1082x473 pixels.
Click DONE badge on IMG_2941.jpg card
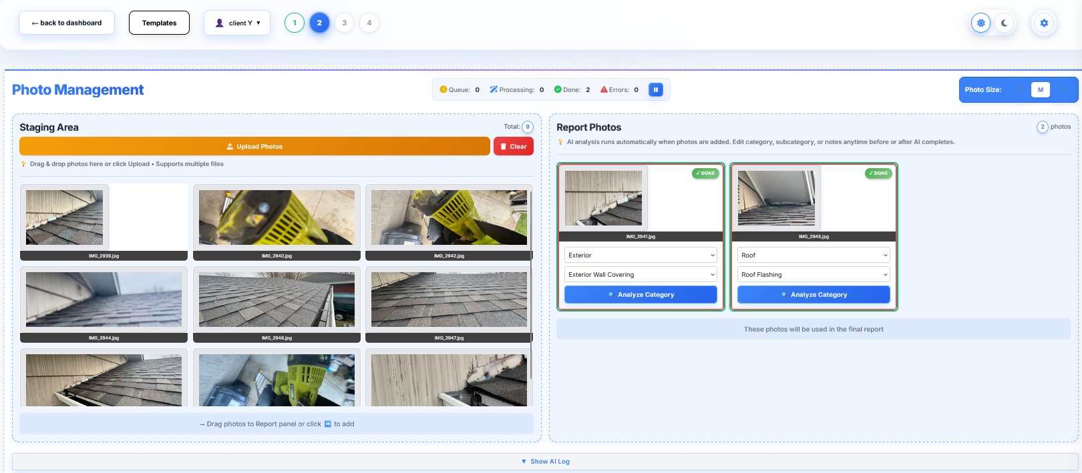(x=705, y=173)
